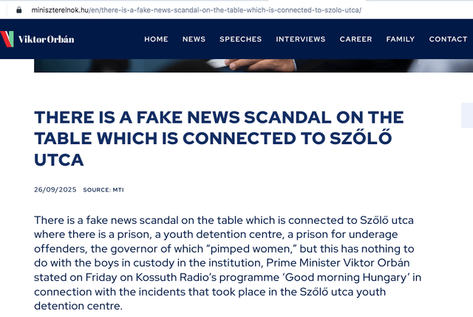473x317 pixels.
Task: Navigate to INTERVIEWS
Action: tap(300, 39)
